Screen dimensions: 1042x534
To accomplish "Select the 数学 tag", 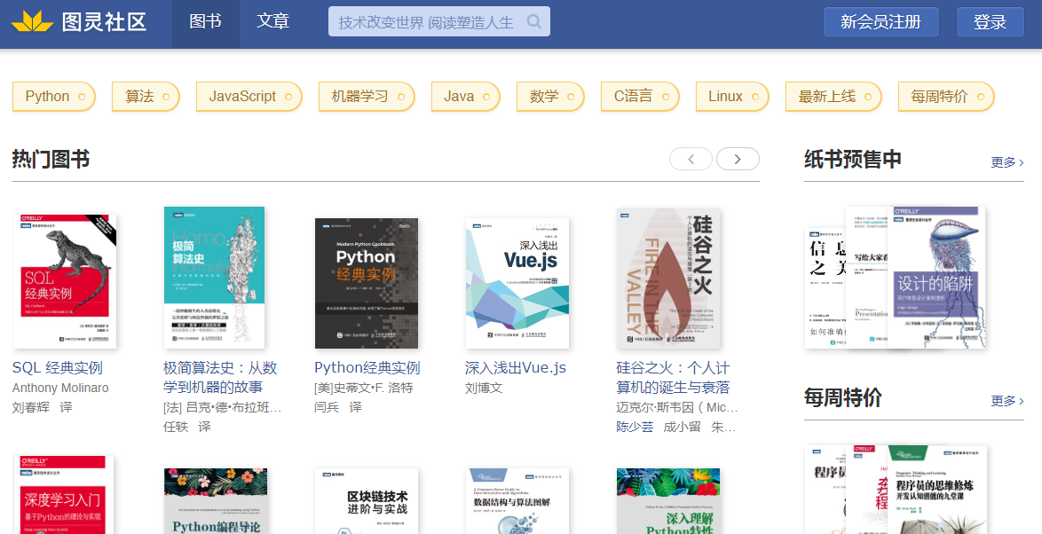I will pyautogui.click(x=550, y=97).
